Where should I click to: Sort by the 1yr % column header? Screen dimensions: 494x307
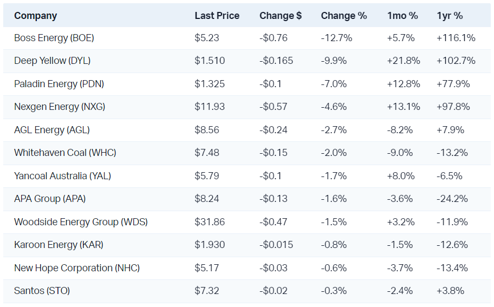pyautogui.click(x=450, y=16)
